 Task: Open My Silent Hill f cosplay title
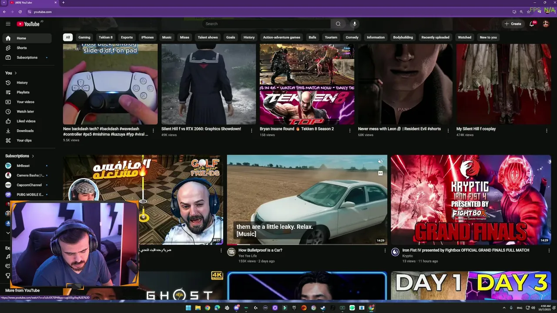(476, 129)
